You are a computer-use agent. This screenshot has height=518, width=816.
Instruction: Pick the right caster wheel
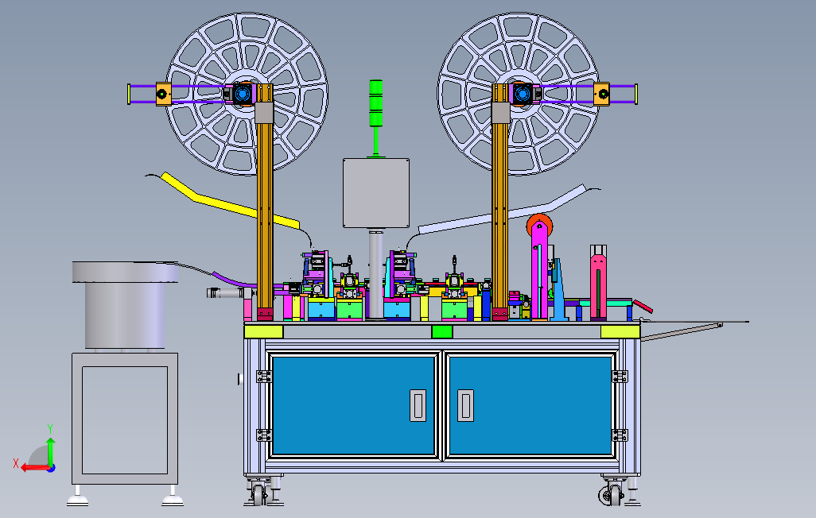[612, 494]
